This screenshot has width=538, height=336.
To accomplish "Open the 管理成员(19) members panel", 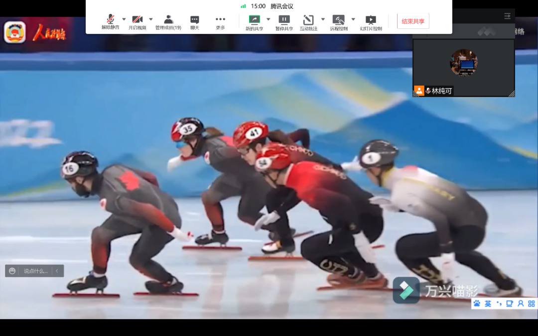I will click(x=168, y=20).
